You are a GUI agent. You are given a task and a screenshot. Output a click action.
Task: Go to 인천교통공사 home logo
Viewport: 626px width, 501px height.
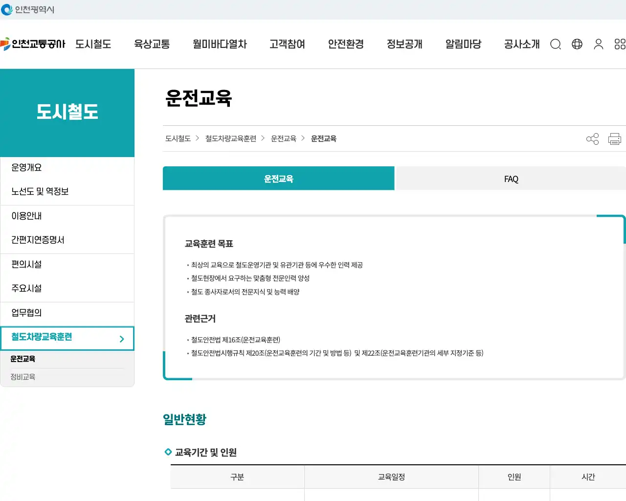[33, 44]
